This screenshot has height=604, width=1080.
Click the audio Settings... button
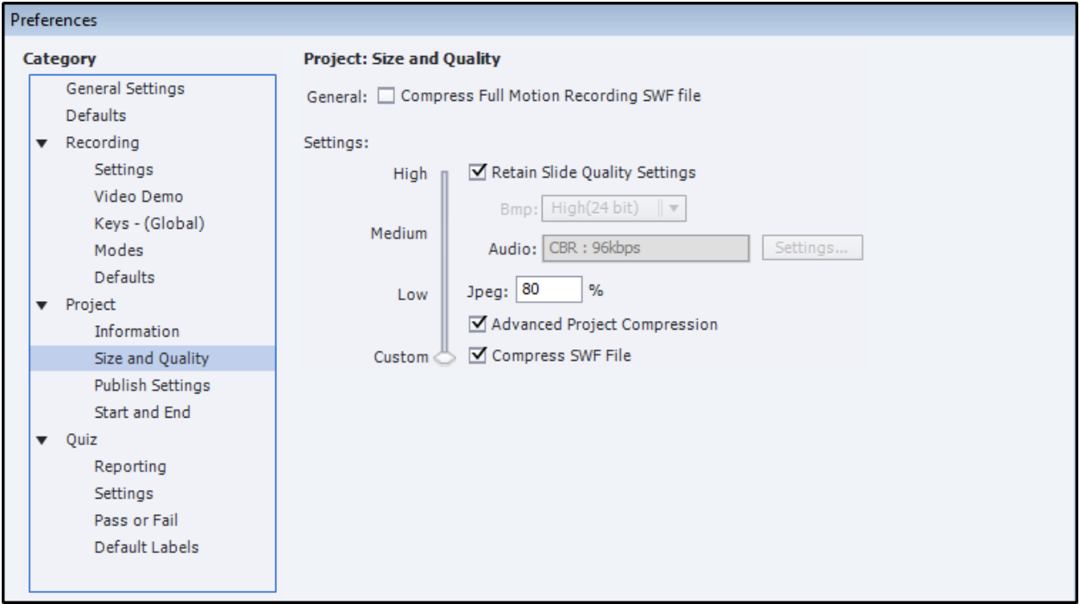pos(813,248)
